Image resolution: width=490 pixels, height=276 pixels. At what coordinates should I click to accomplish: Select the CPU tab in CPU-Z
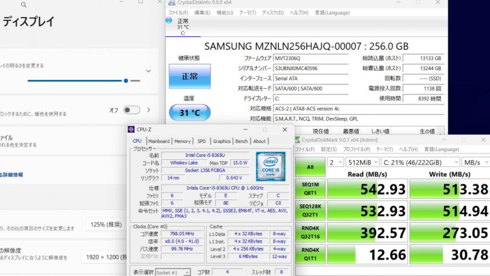click(137, 141)
